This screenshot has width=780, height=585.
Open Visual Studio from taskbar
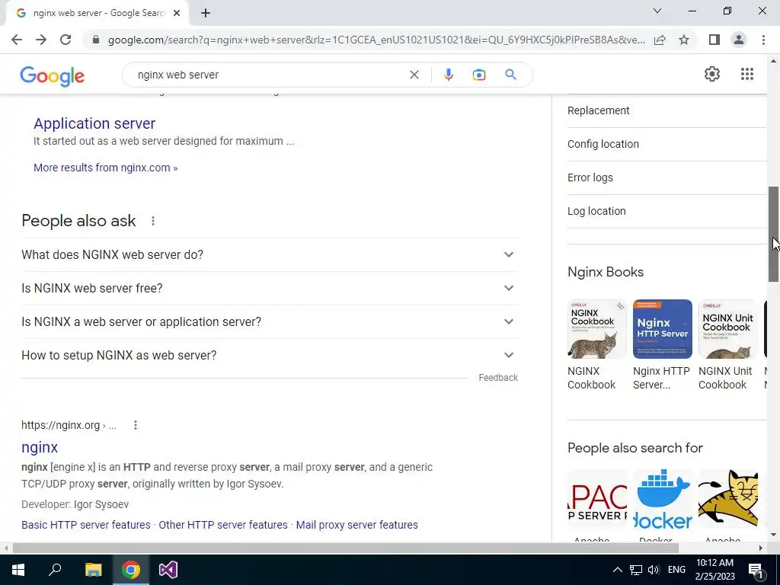coord(168,570)
